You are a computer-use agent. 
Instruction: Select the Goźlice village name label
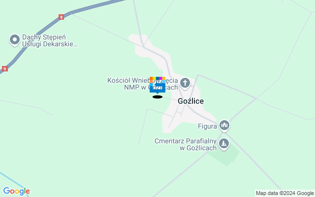190,101
